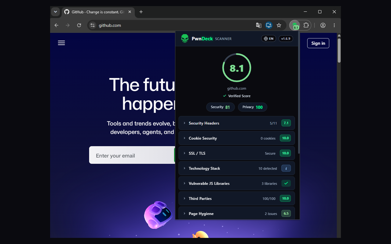Image resolution: width=391 pixels, height=244 pixels.
Task: Click the Technology Stack info badge
Action: [x=286, y=168]
